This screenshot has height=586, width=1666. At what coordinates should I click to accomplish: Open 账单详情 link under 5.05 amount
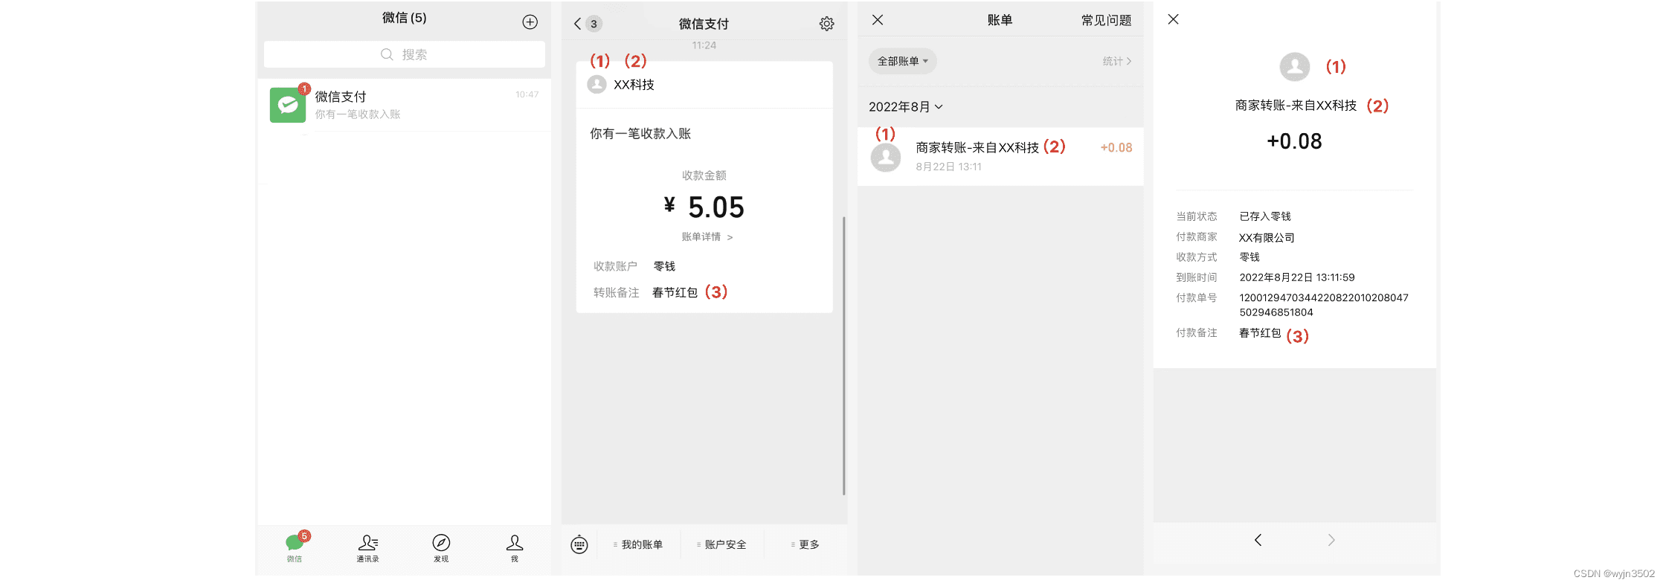coord(707,236)
